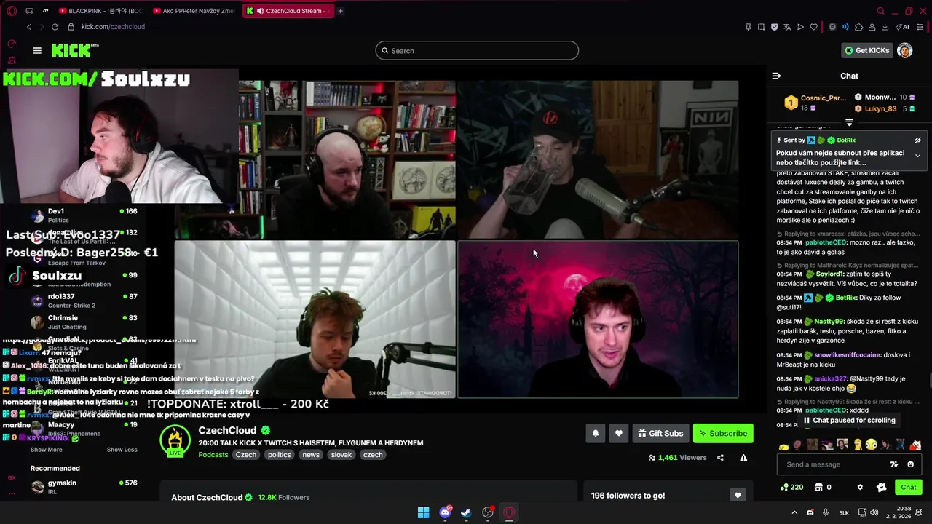
Task: Go to Kick home logo
Action: [74, 50]
